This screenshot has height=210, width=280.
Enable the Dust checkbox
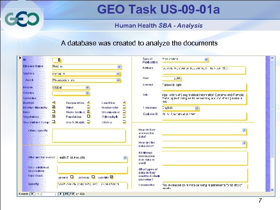tap(54, 112)
